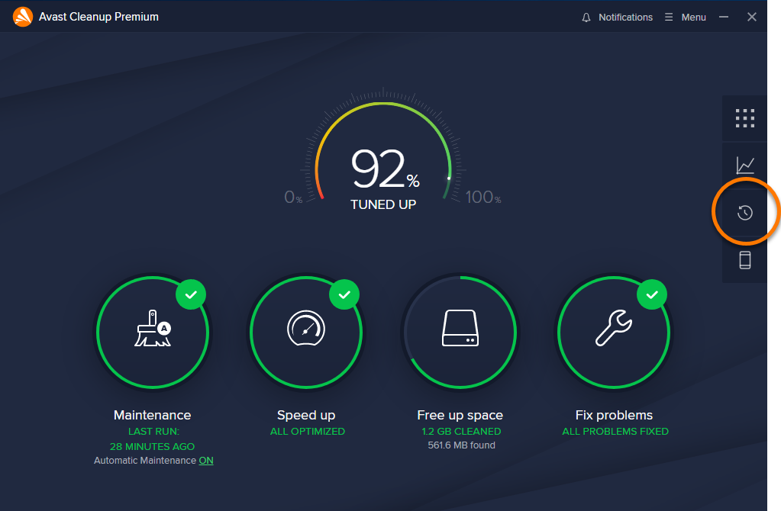Turn off Automatic Maintenance via ON link
This screenshot has height=511, width=781.
coord(206,461)
